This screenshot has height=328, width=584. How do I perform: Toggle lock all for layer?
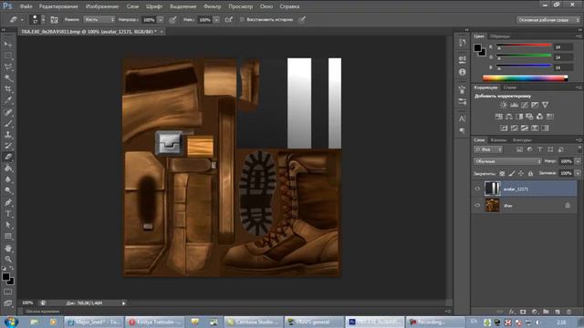[x=530, y=173]
